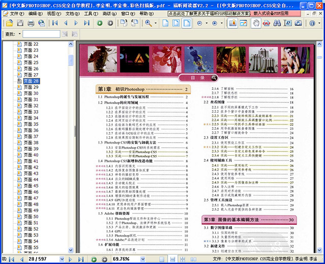The image size is (325, 264).
Task: Select continuous page layout in status bar
Action: (x=173, y=259)
